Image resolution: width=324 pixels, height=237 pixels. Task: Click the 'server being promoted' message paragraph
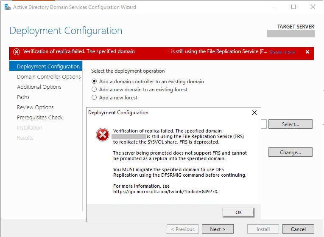click(x=180, y=155)
